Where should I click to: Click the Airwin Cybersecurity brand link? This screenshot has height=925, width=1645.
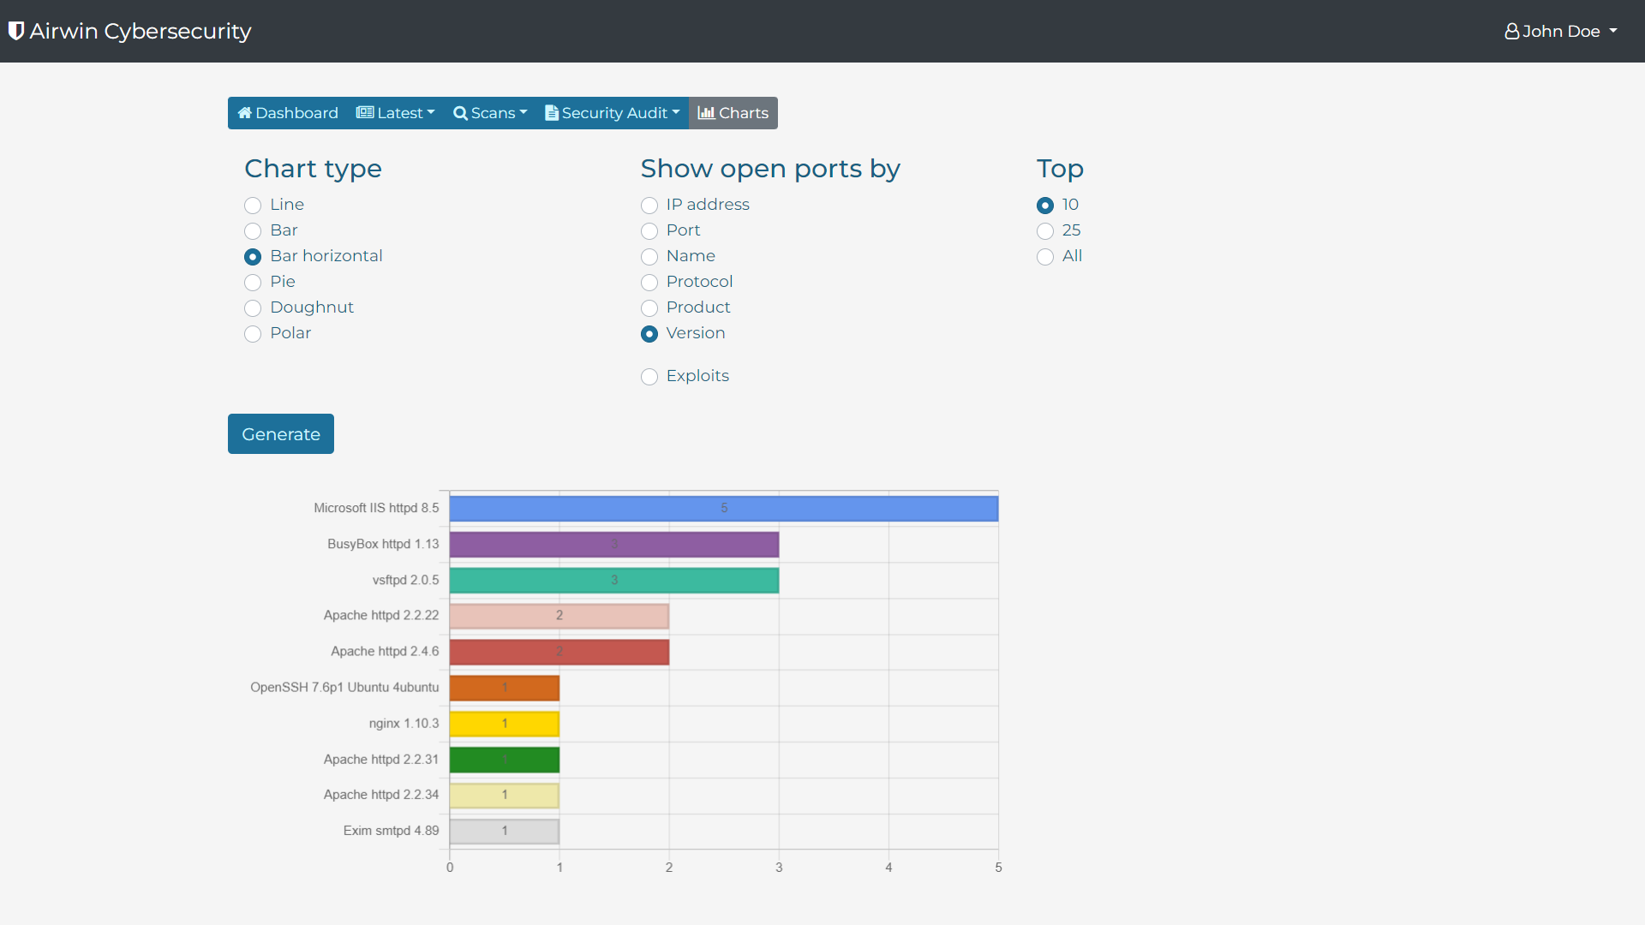[141, 31]
